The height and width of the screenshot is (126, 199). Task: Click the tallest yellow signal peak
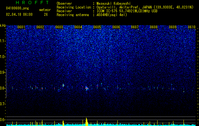pos(87,122)
